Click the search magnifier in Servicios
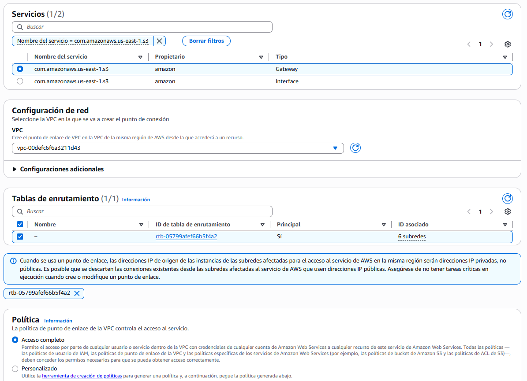Viewport: 527px width, 381px height. 20,27
